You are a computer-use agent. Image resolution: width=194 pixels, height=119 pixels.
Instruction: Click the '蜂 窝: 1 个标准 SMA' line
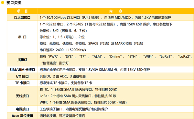click(78, 90)
